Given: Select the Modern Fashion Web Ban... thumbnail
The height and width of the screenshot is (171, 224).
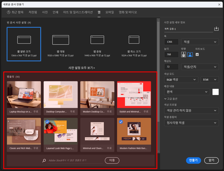Looking at the screenshot, I should tap(134, 131).
